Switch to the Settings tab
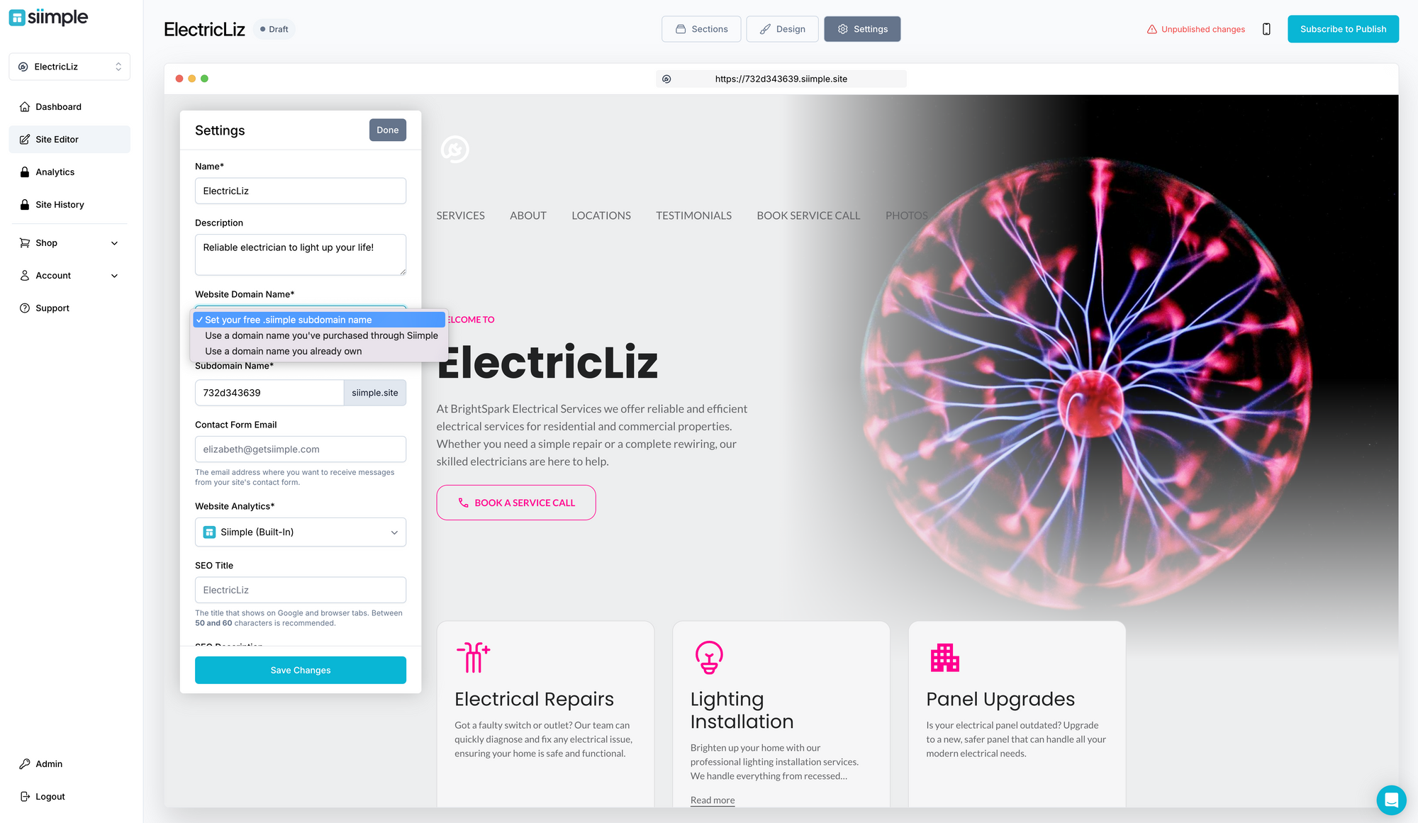 tap(861, 28)
